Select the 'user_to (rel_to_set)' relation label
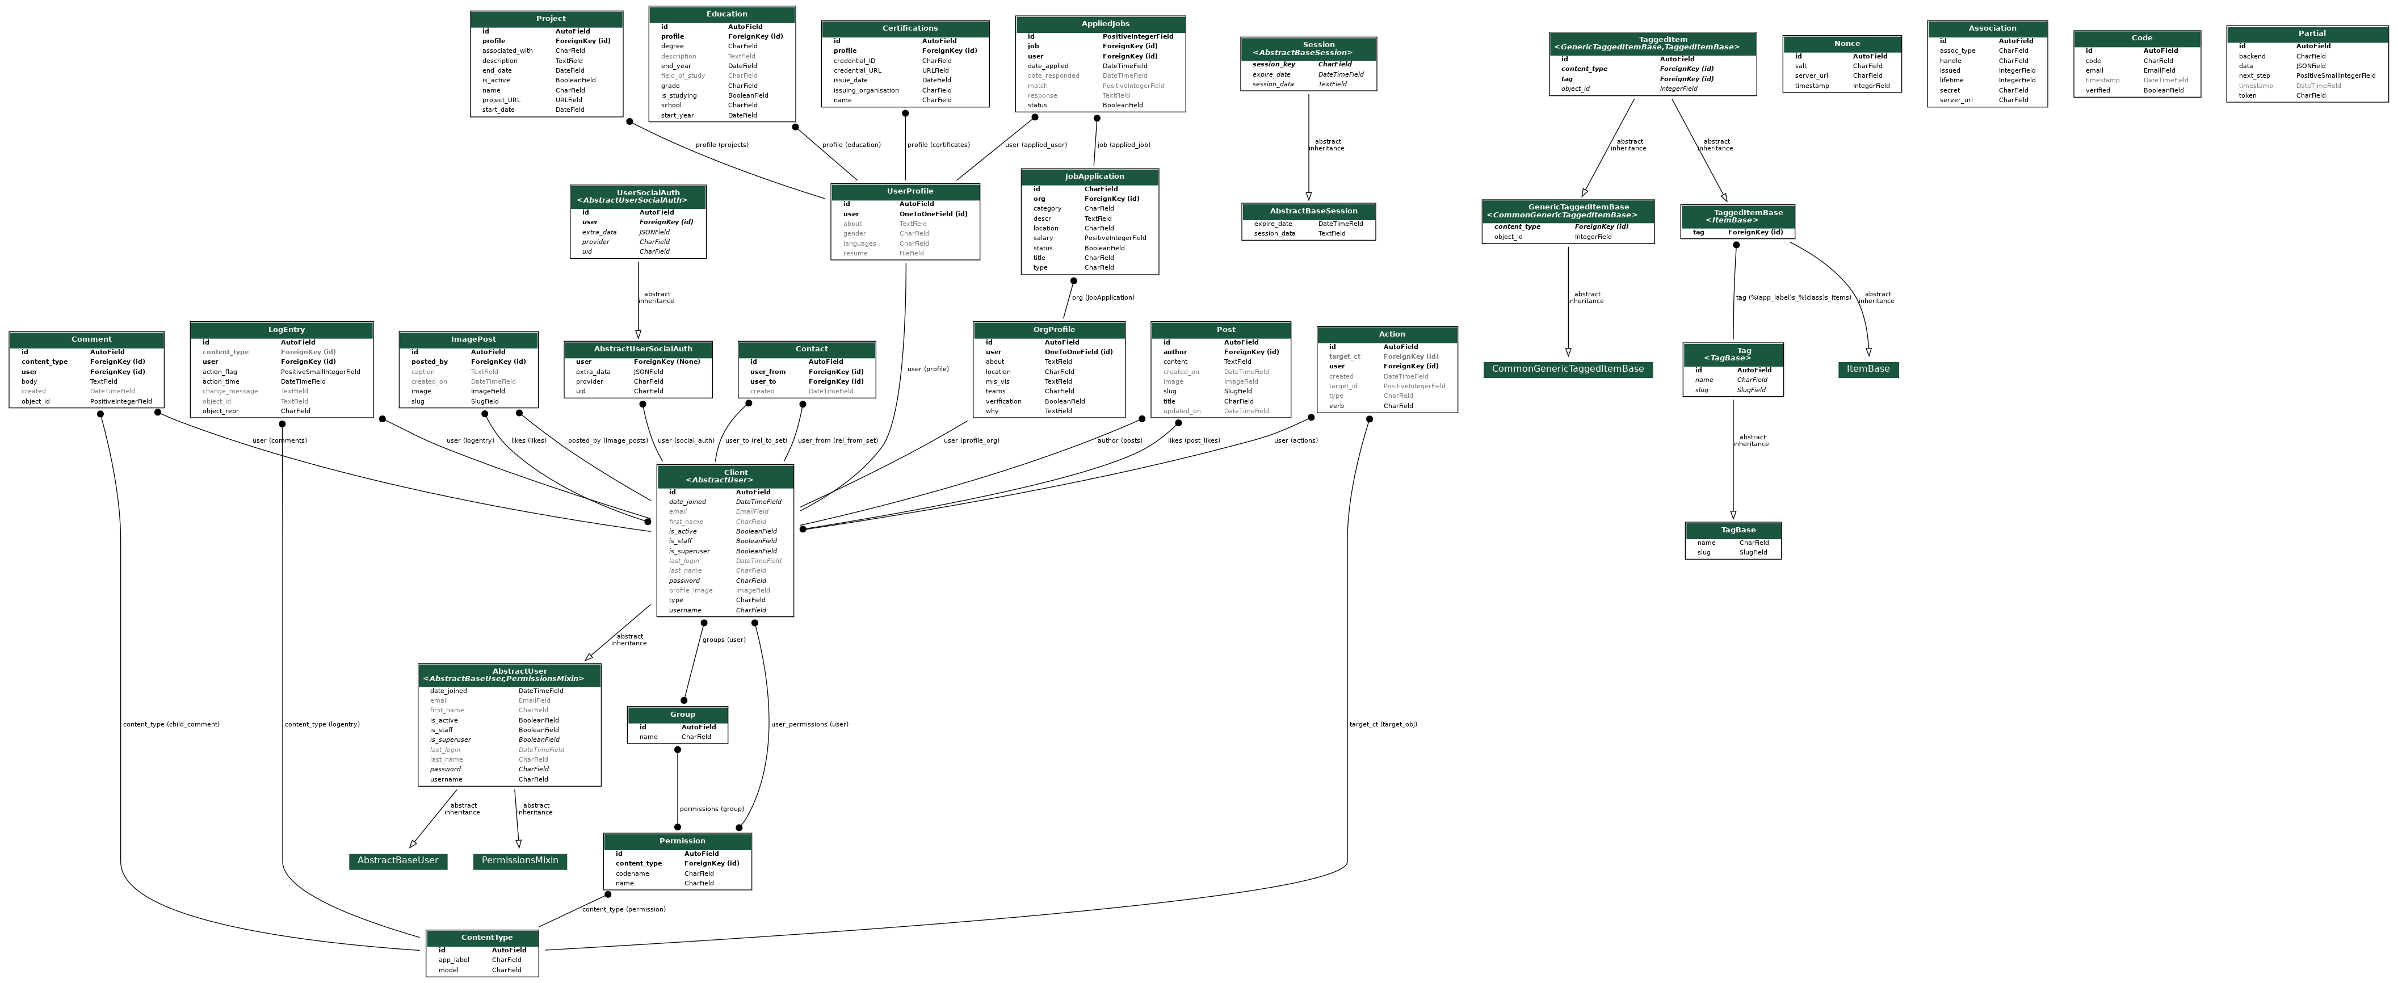The image size is (2398, 983). [x=756, y=441]
